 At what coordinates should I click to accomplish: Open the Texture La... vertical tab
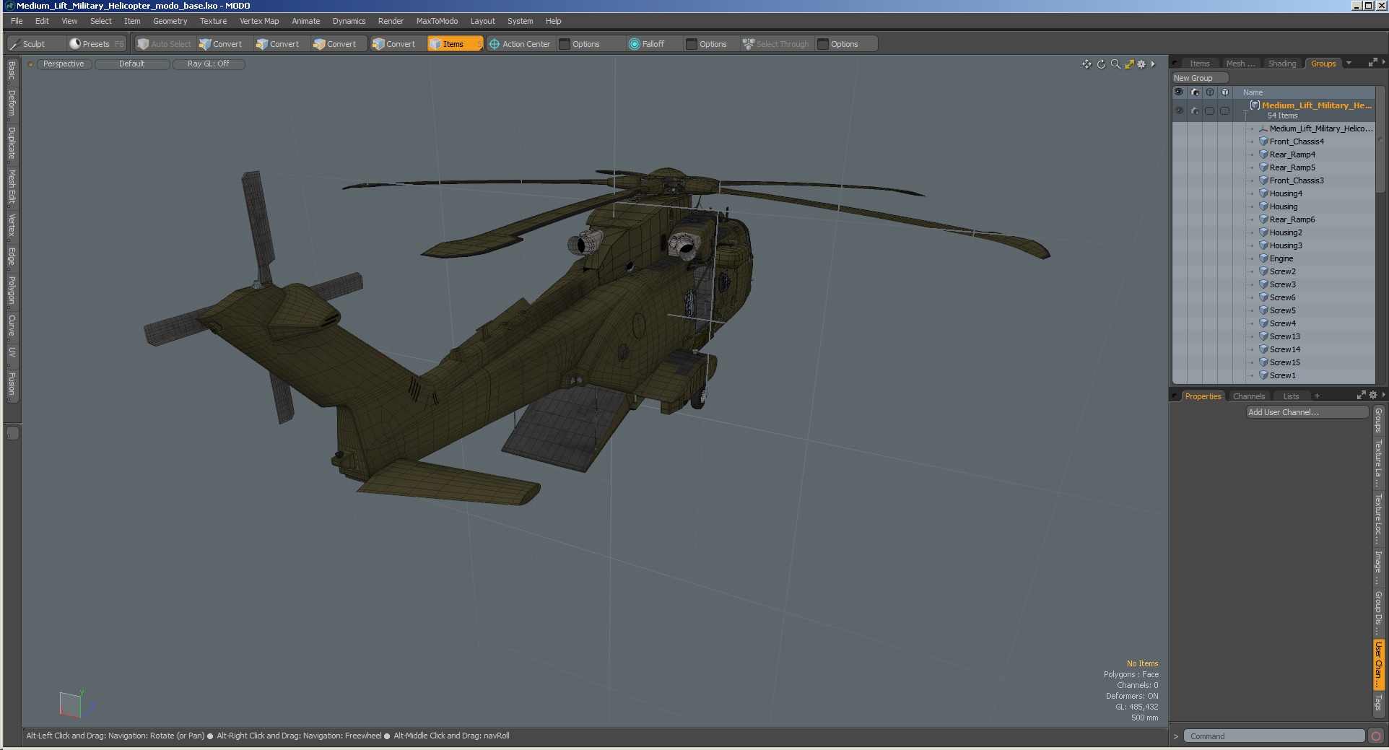[1378, 463]
